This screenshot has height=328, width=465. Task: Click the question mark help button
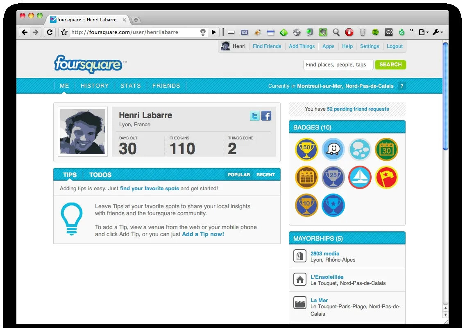point(401,86)
